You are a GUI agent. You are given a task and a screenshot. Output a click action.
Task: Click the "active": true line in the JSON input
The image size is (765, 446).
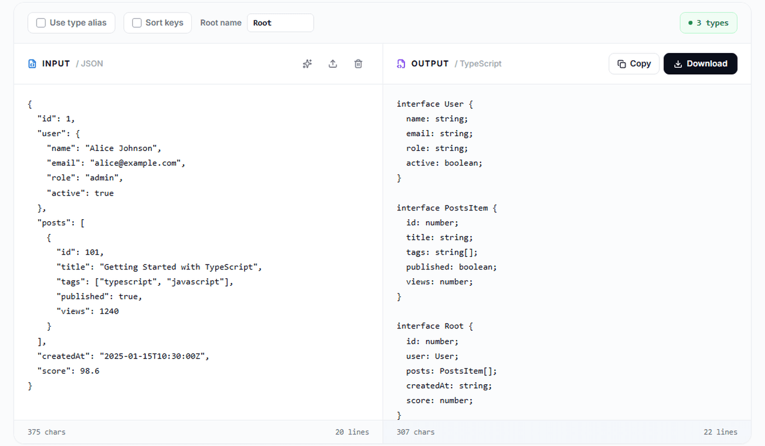tap(80, 193)
